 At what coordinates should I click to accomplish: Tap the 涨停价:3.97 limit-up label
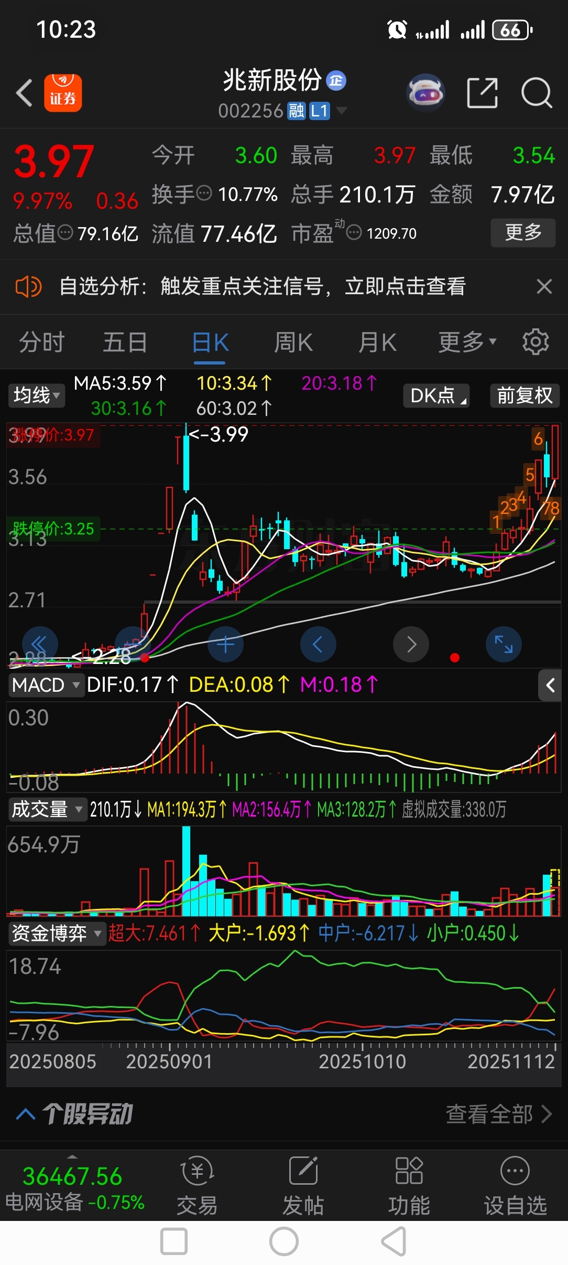[x=53, y=435]
